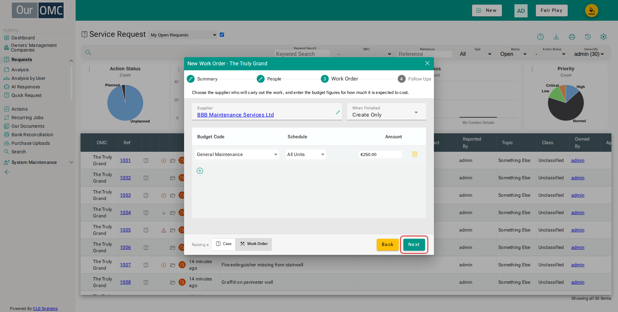Viewport: 618px width, 312px height.
Task: Print the service request list
Action: pos(572,37)
